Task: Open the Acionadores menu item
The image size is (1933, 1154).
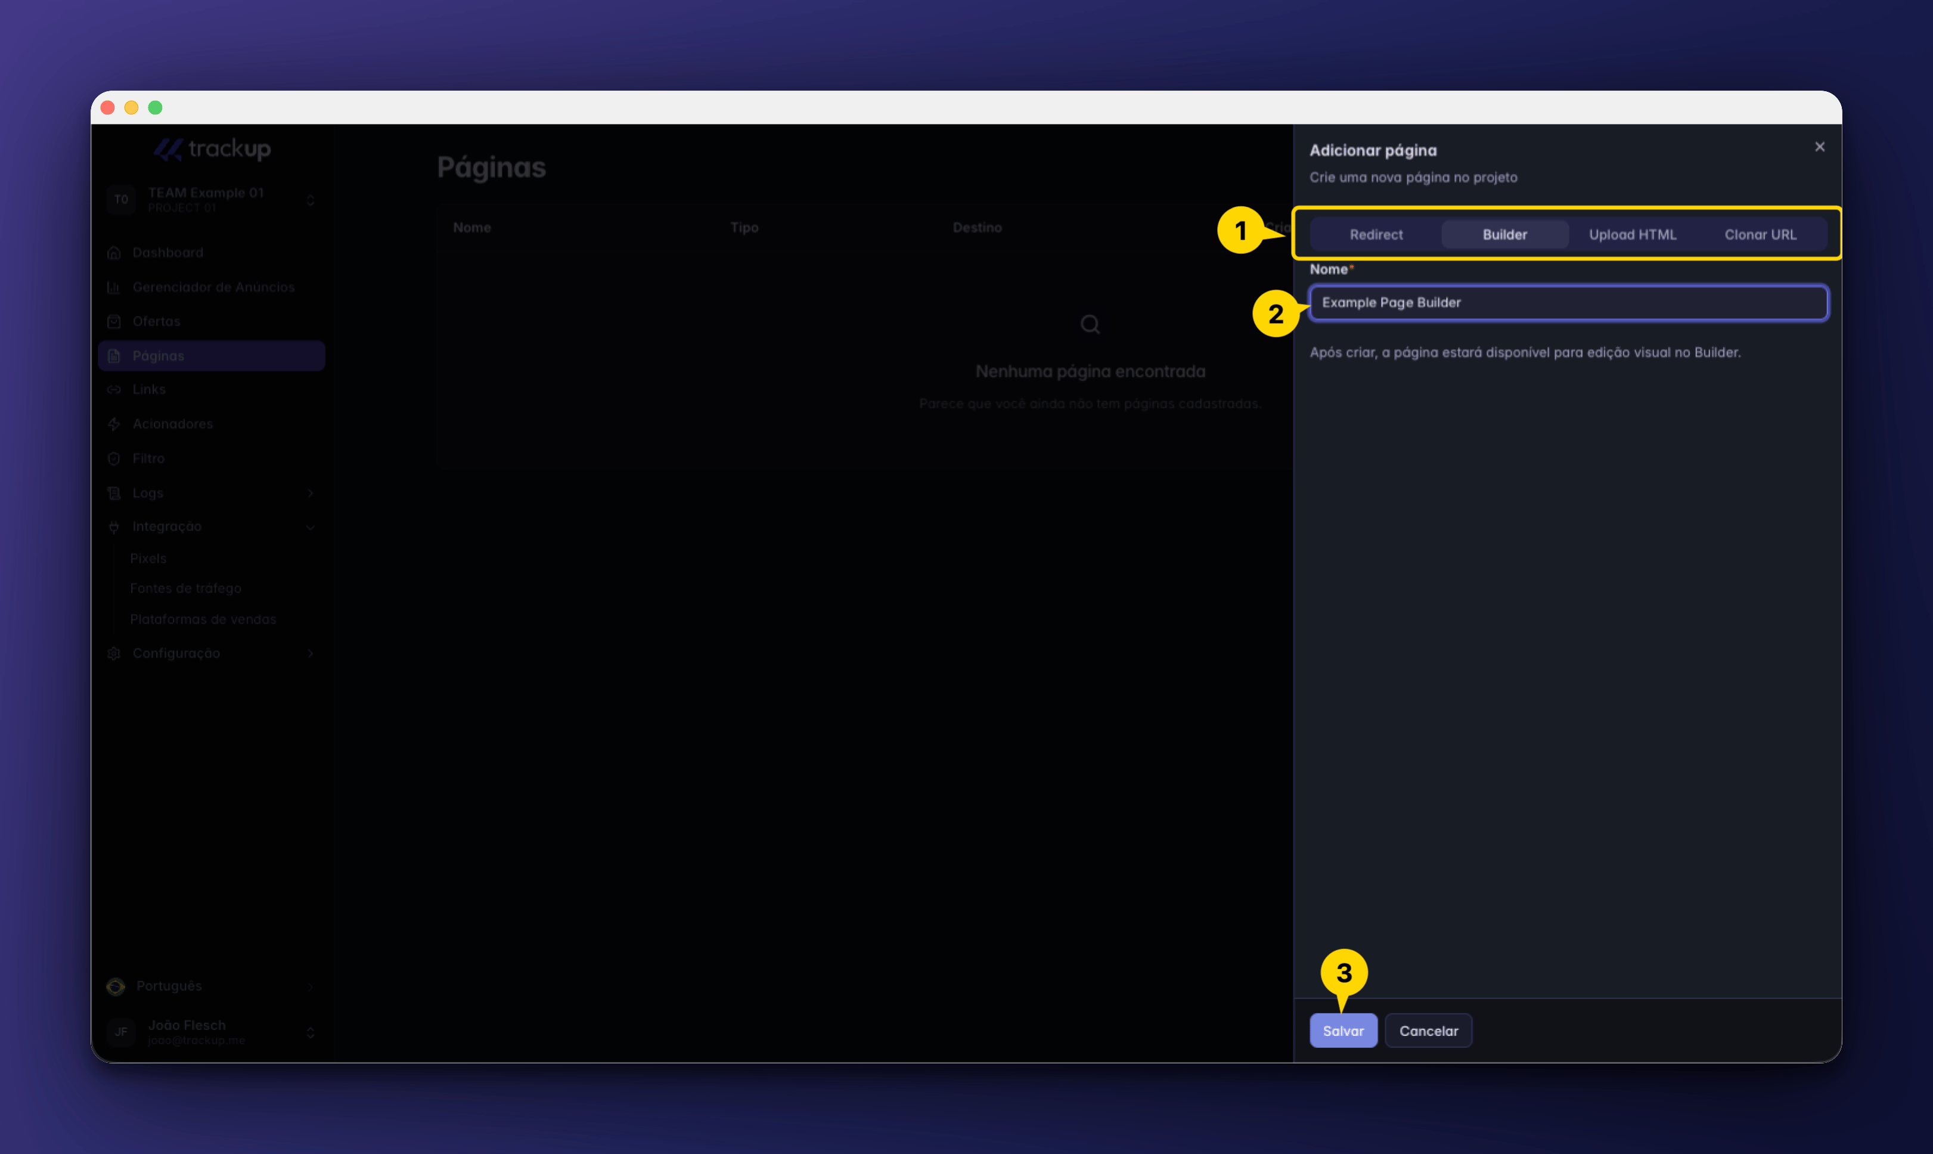Action: tap(212, 424)
